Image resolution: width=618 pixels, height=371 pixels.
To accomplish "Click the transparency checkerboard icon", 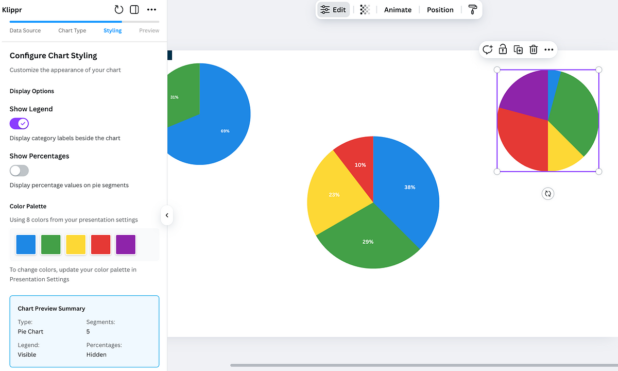I will click(x=365, y=10).
